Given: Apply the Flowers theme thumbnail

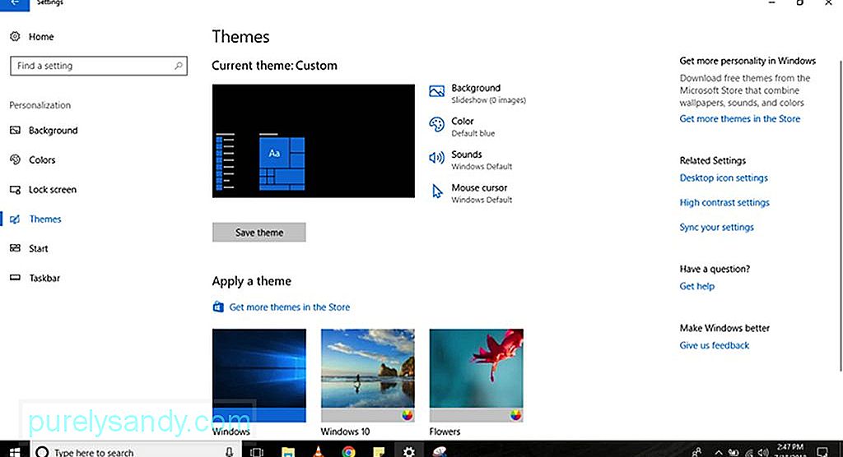Looking at the screenshot, I should pos(477,376).
